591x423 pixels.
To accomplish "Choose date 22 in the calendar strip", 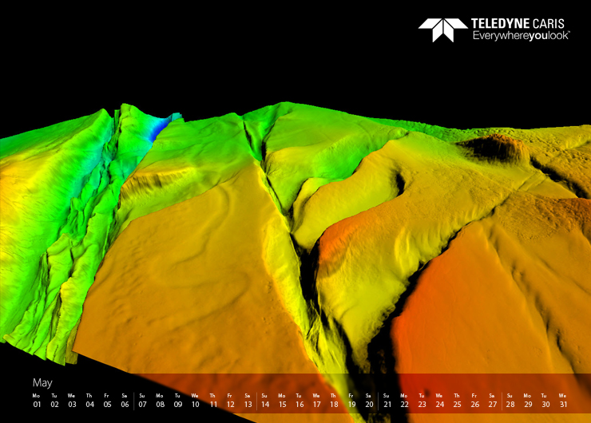I will pyautogui.click(x=404, y=405).
